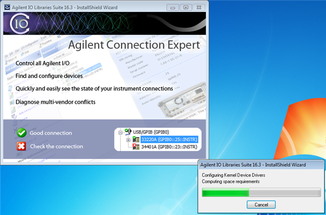
Task: Minimize the InstallShield Wizard main window
Action: [173, 8]
